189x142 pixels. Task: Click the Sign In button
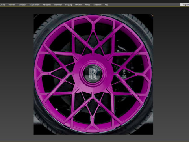pos(185,5)
